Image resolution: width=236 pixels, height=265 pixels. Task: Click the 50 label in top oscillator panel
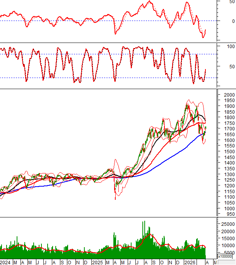[231, 2]
